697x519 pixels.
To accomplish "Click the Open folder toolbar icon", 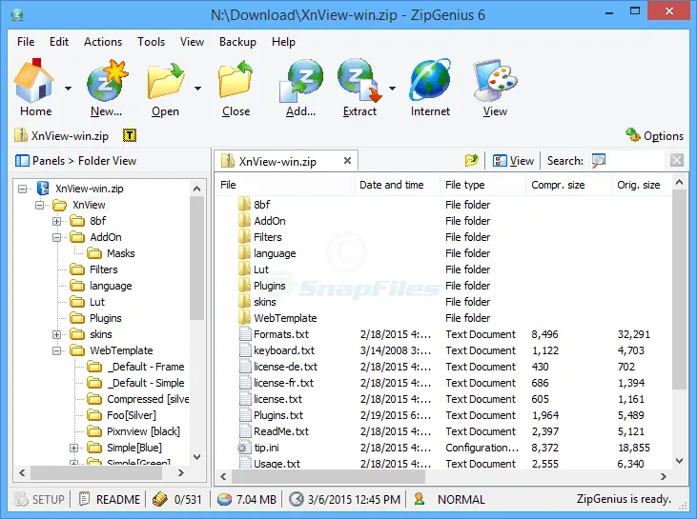I will point(165,81).
